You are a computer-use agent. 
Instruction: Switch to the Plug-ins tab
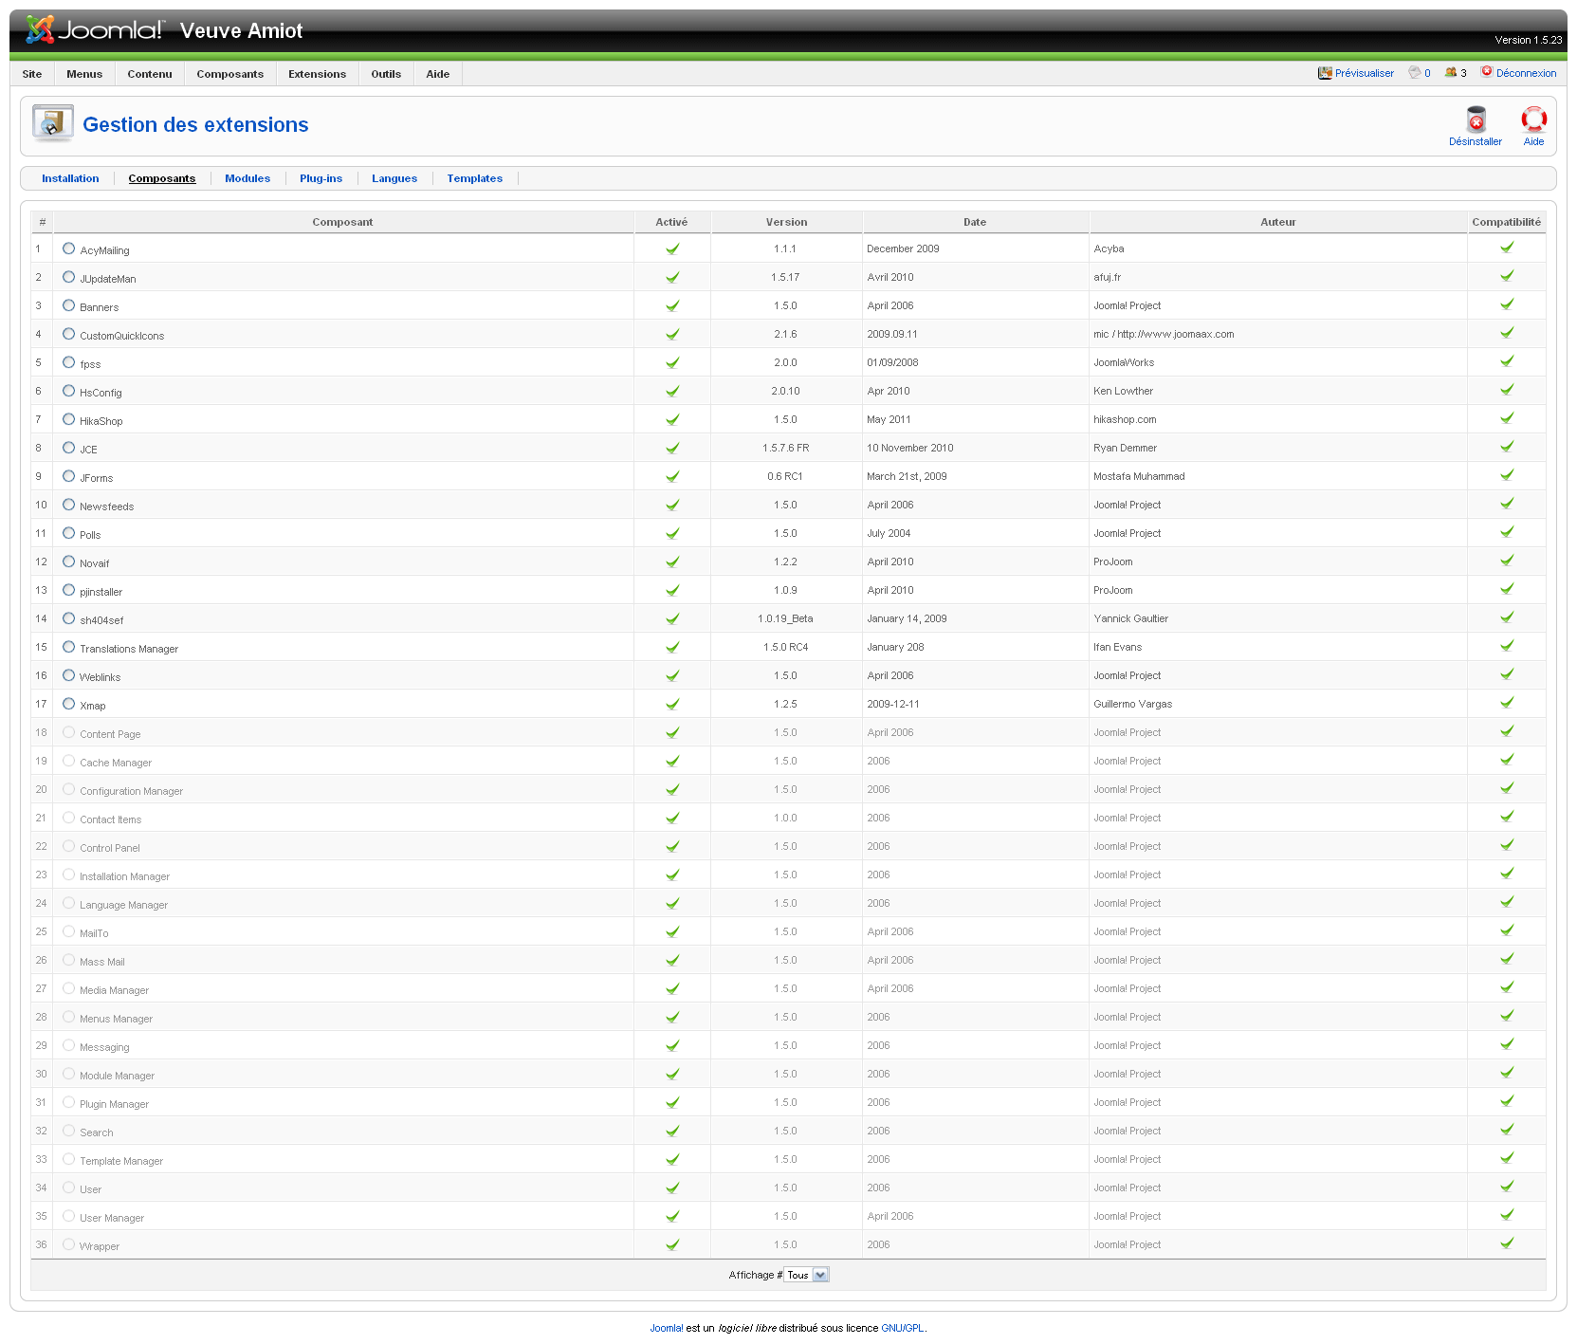point(321,178)
